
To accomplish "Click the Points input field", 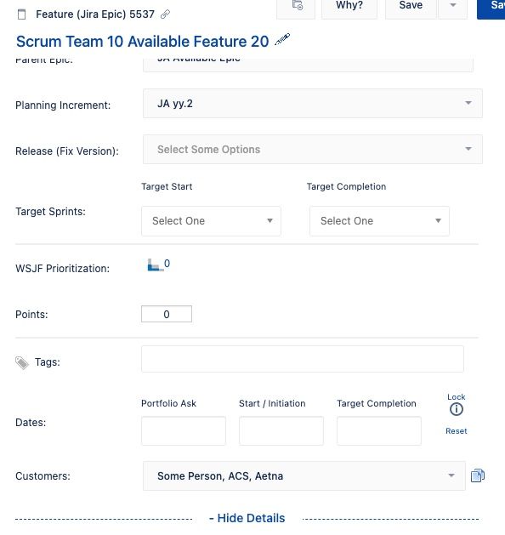I will pyautogui.click(x=167, y=314).
